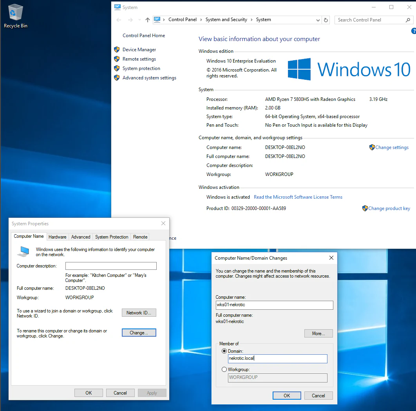Click the Windows 10 Enterprise Evaluation text

tap(241, 61)
